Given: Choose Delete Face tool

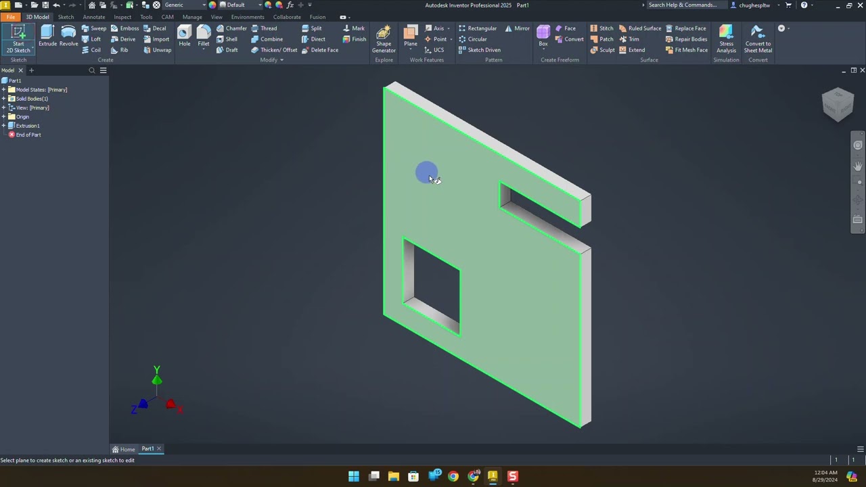Looking at the screenshot, I should [320, 50].
